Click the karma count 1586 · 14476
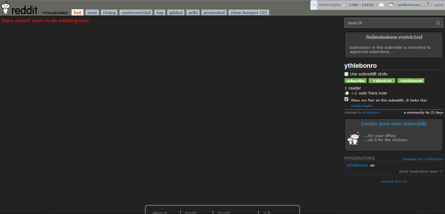Viewport: 445px width, 214px height. point(361,5)
